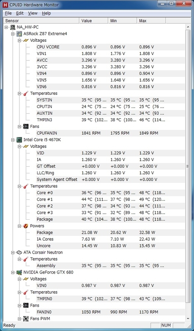Image resolution: width=194 pixels, height=331 pixels.
Task: Click the scrollbar down arrow
Action: click(188, 319)
